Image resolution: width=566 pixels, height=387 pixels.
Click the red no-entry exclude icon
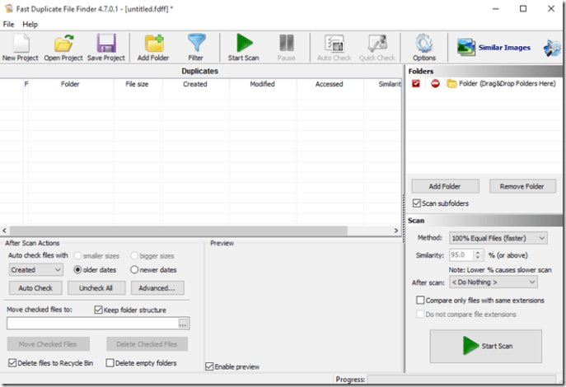(x=435, y=84)
